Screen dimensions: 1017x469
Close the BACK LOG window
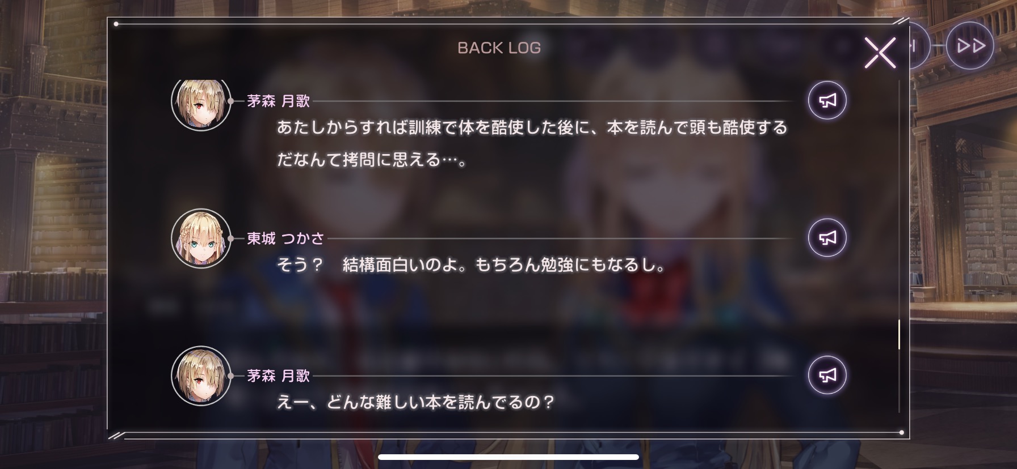[x=880, y=53]
